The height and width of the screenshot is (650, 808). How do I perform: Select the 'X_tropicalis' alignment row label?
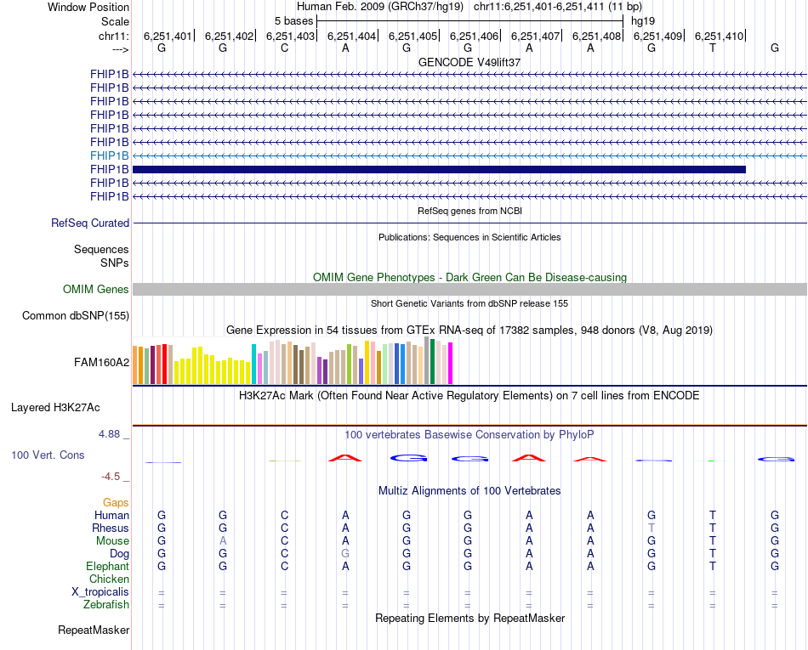click(100, 592)
